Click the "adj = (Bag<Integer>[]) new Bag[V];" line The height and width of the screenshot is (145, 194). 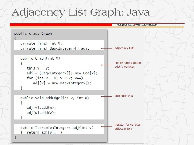[x=62, y=73]
